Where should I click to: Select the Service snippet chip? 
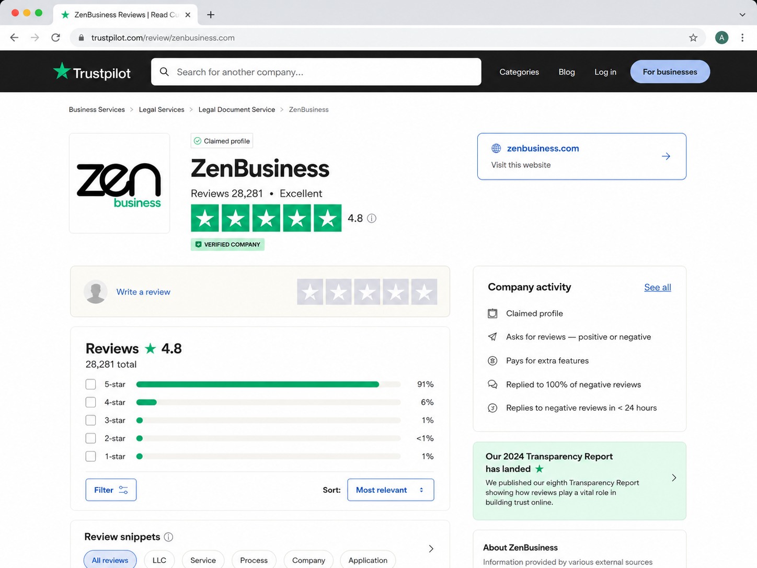(203, 560)
